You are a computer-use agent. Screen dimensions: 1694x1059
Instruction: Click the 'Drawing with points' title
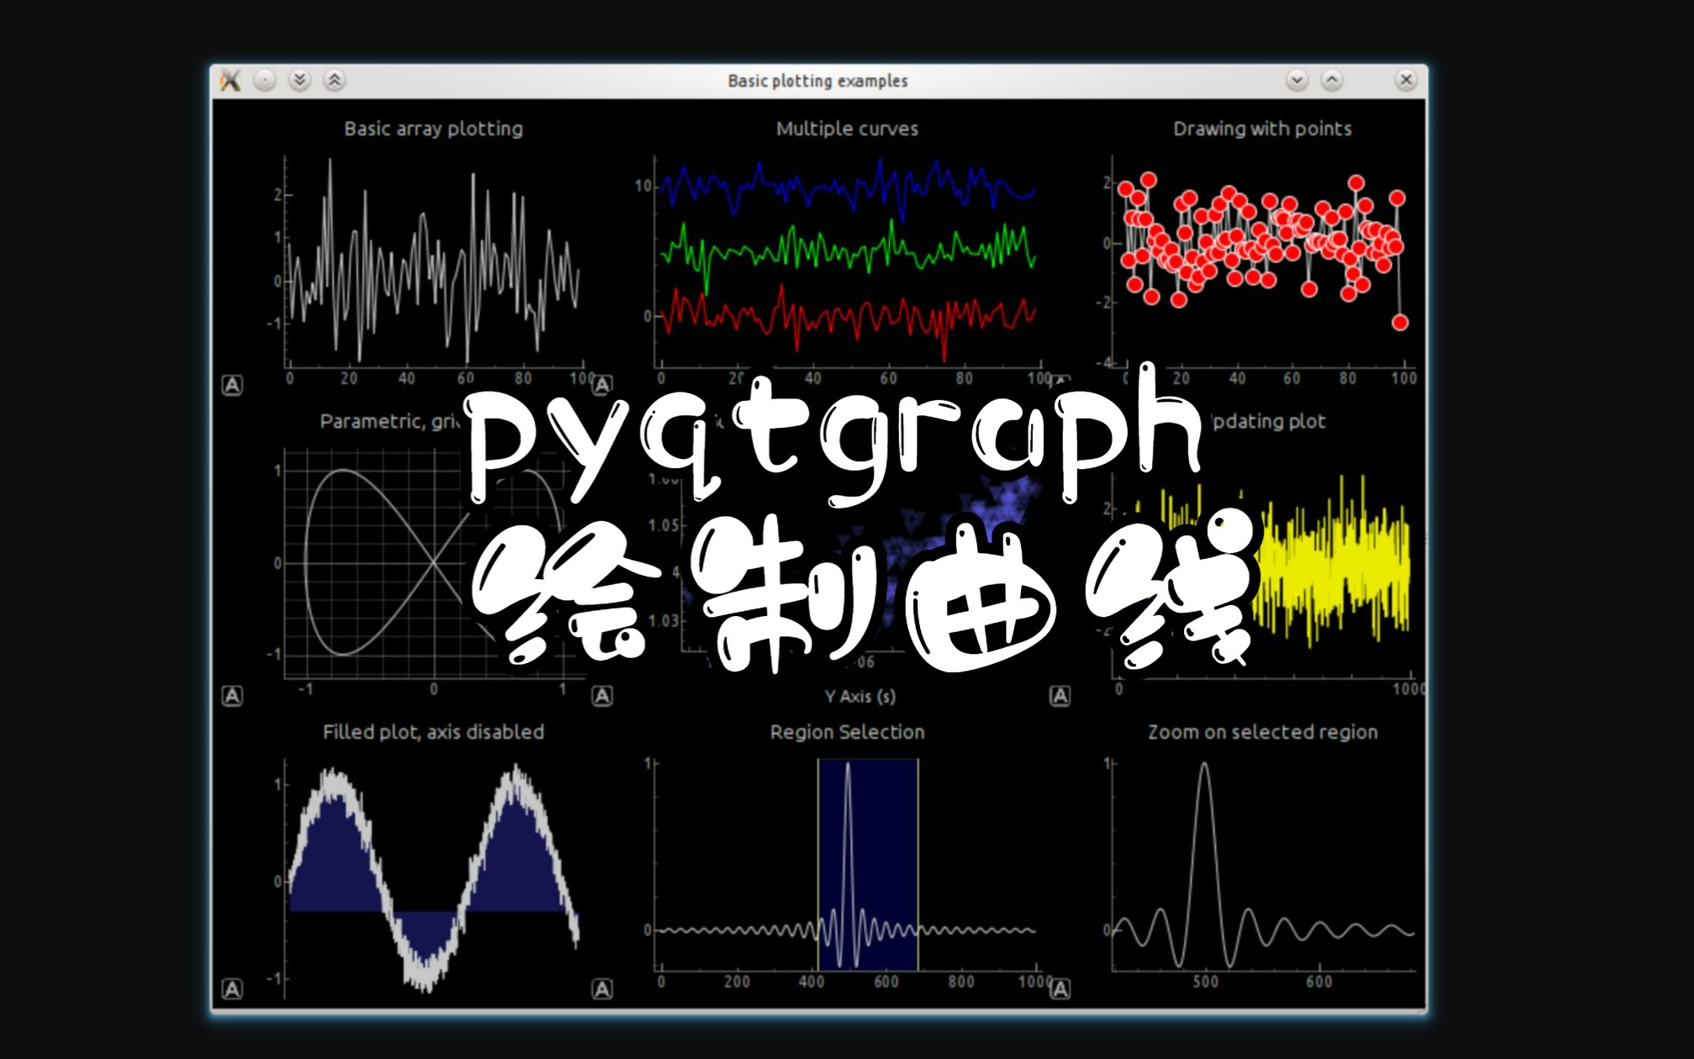tap(1262, 129)
